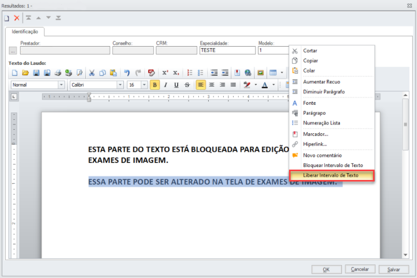Click the Paste clipboard toolbar icon
The height and width of the screenshot is (278, 417).
point(113,73)
